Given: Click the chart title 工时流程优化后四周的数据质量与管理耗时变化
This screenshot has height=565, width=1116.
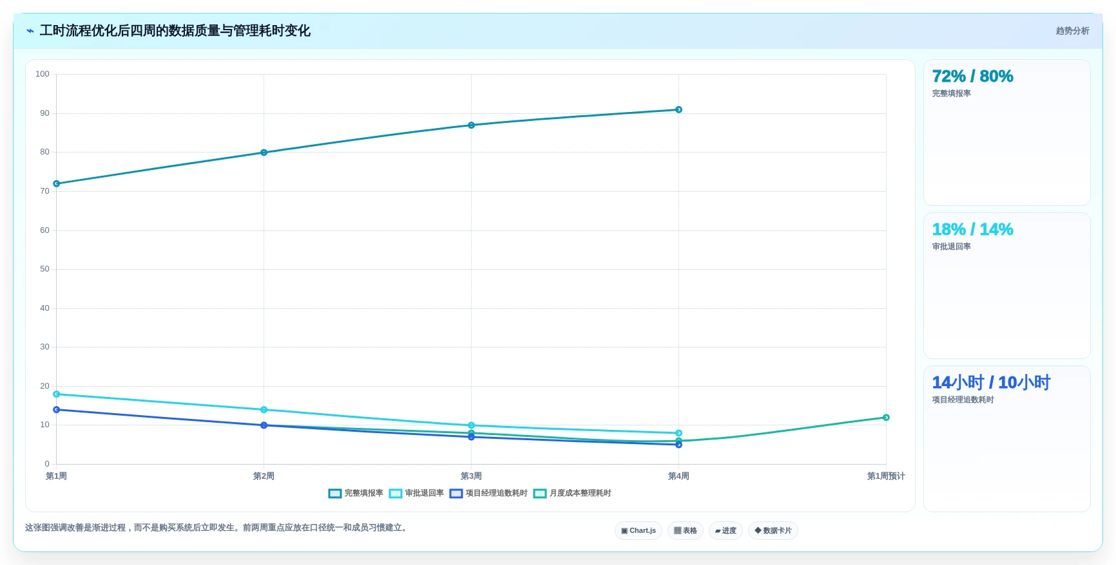Looking at the screenshot, I should tap(175, 31).
